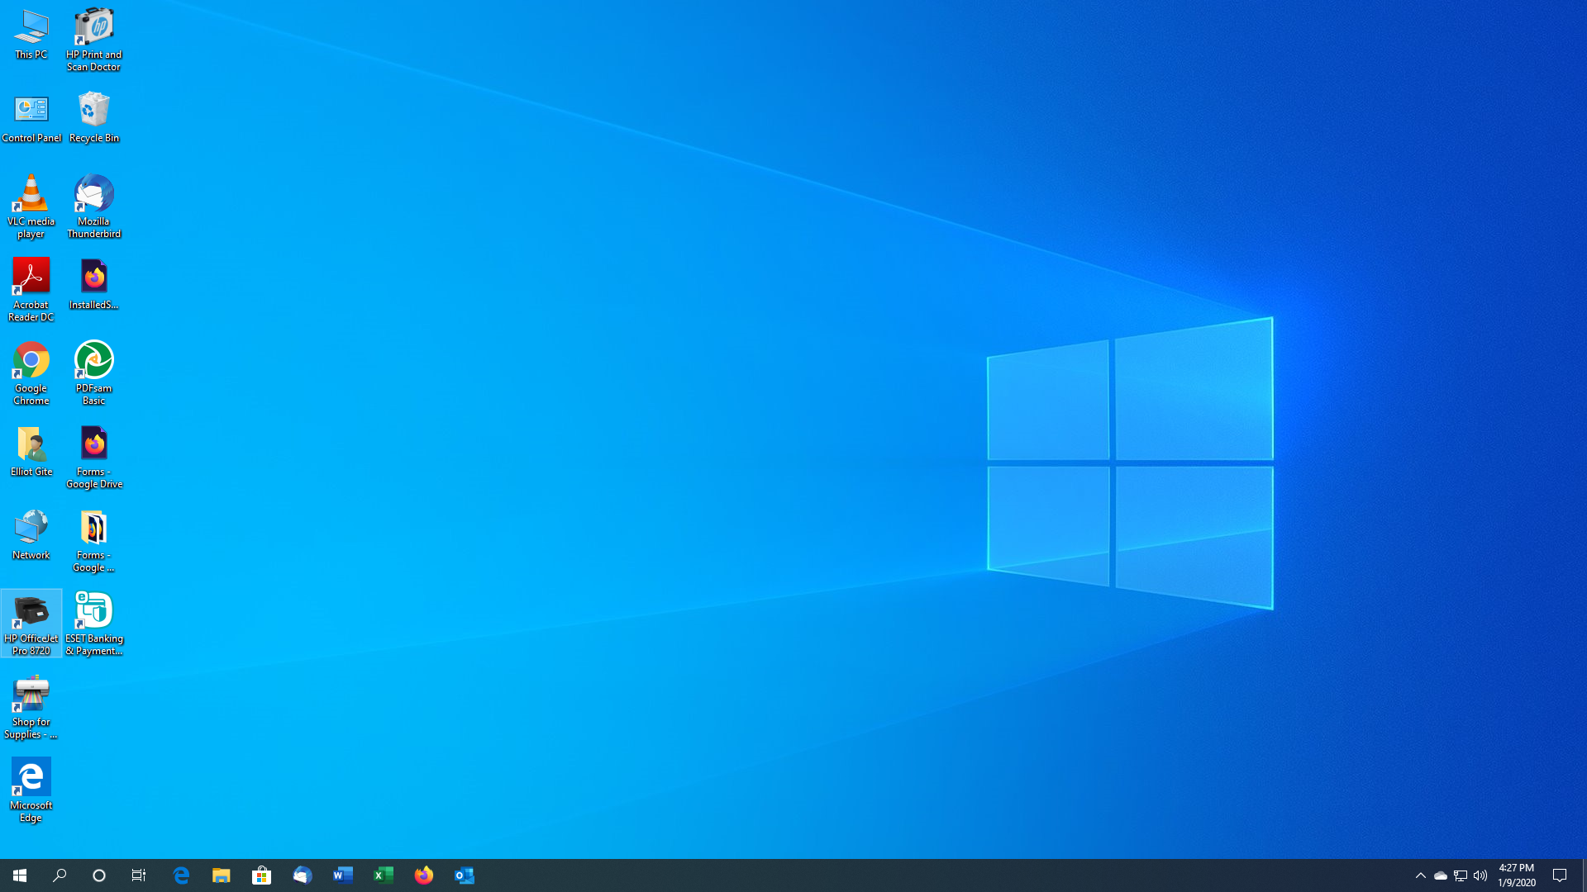Open Task View from the taskbar
The width and height of the screenshot is (1587, 892).
pyautogui.click(x=139, y=875)
